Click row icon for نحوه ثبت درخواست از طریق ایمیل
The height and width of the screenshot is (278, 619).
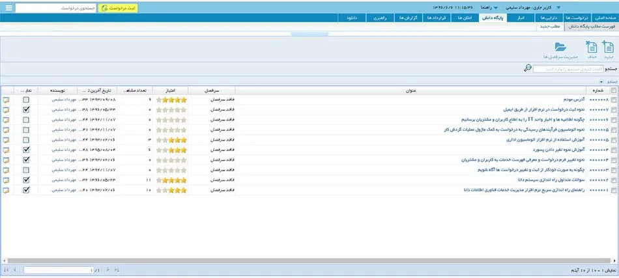click(x=6, y=109)
